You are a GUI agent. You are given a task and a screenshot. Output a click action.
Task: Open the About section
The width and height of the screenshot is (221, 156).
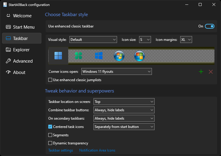22,72
